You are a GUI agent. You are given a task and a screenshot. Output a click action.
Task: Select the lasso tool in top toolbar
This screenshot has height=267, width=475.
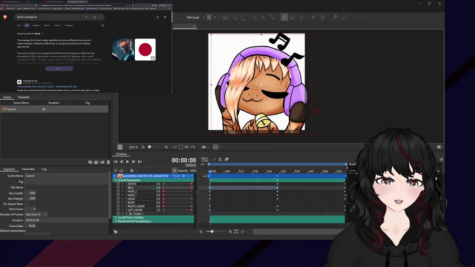(293, 17)
